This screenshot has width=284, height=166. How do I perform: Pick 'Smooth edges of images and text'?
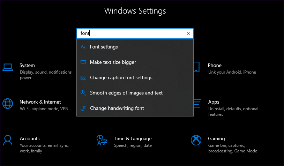pos(126,93)
